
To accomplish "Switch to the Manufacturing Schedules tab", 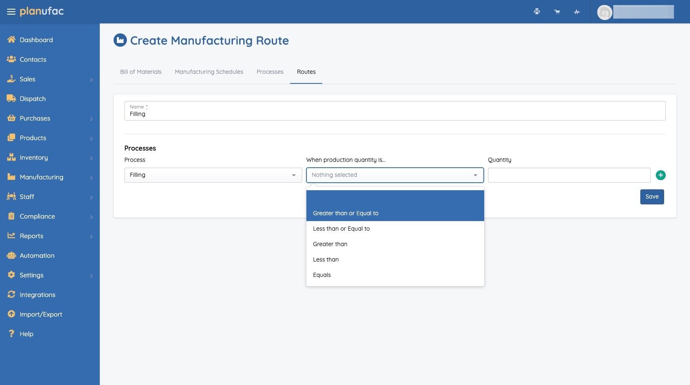I will (209, 72).
